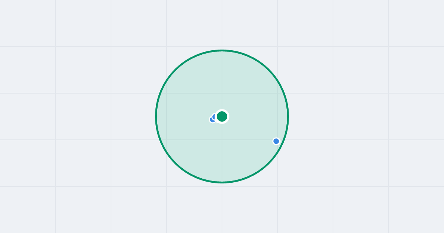Pick the blue dot partly hidden behind green marker
Screen dimensions: 444x233
click(215, 117)
